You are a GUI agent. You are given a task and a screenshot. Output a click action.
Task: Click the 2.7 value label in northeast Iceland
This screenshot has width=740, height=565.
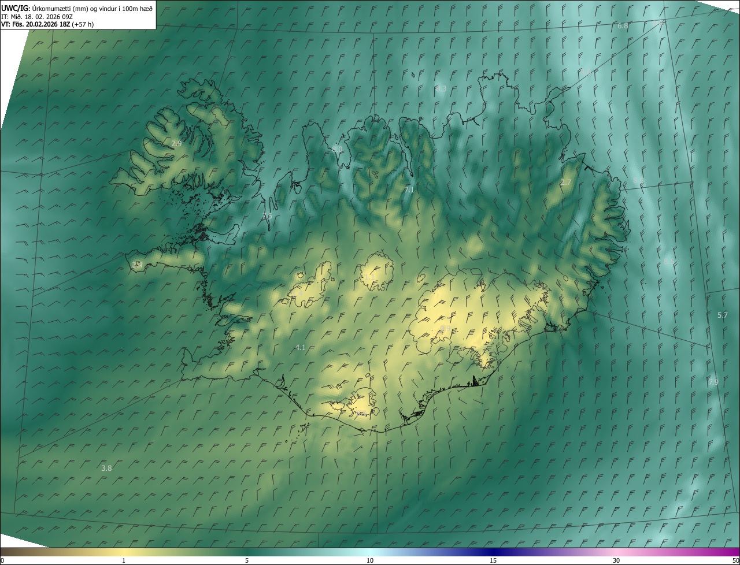point(565,182)
